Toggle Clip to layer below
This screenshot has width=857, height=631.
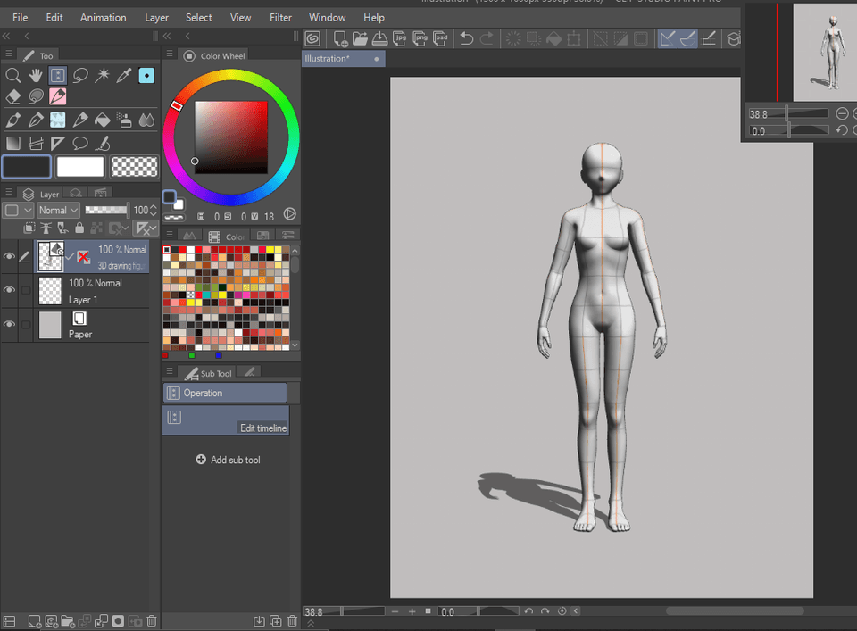(29, 228)
